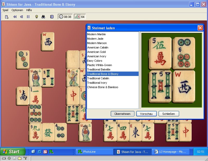Click the folder icon in the bottom icon bar
This screenshot has height=161, width=208.
(20, 158)
